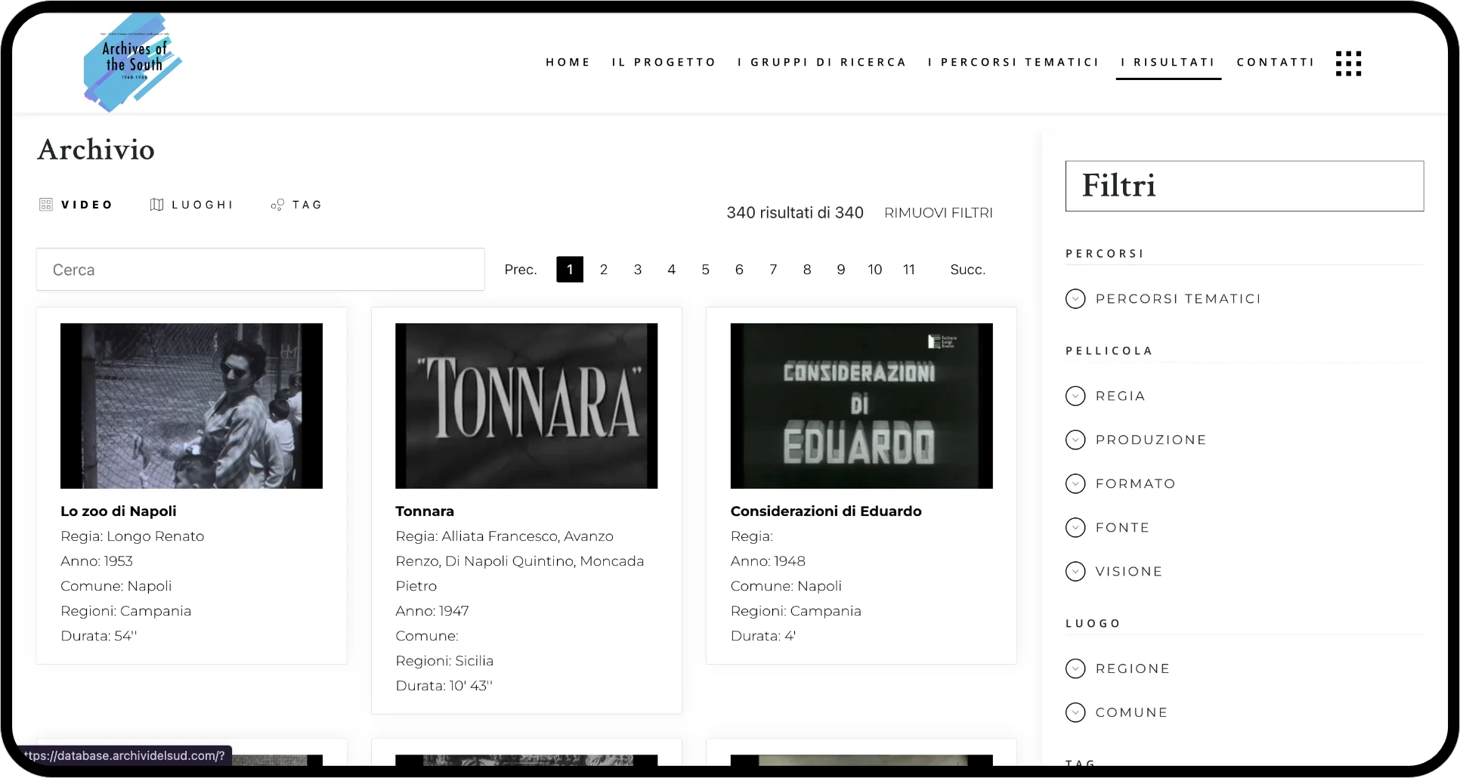The width and height of the screenshot is (1460, 778).
Task: Expand the Fonte filter
Action: click(1075, 527)
